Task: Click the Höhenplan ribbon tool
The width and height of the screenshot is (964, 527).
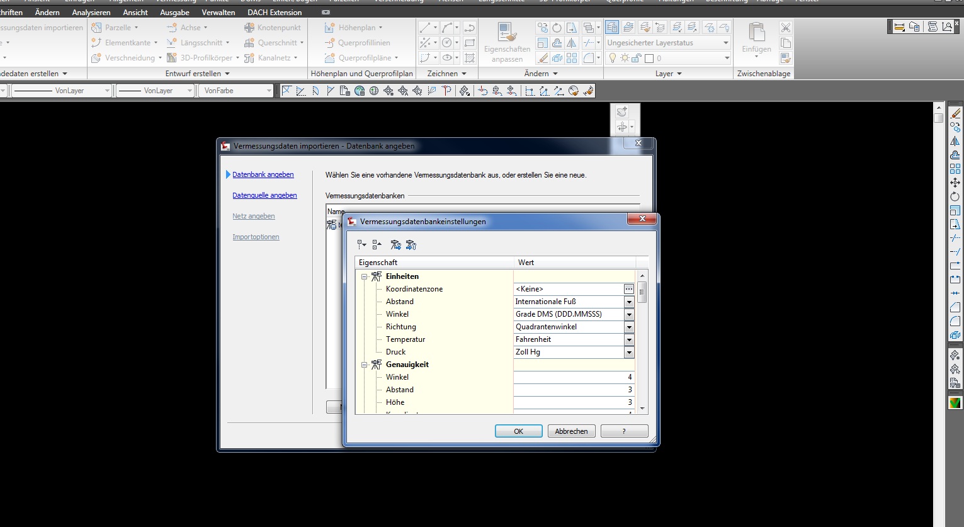Action: coord(353,28)
